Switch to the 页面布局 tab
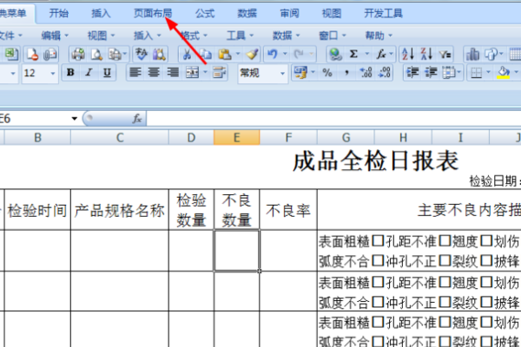This screenshot has width=521, height=347. 153,14
